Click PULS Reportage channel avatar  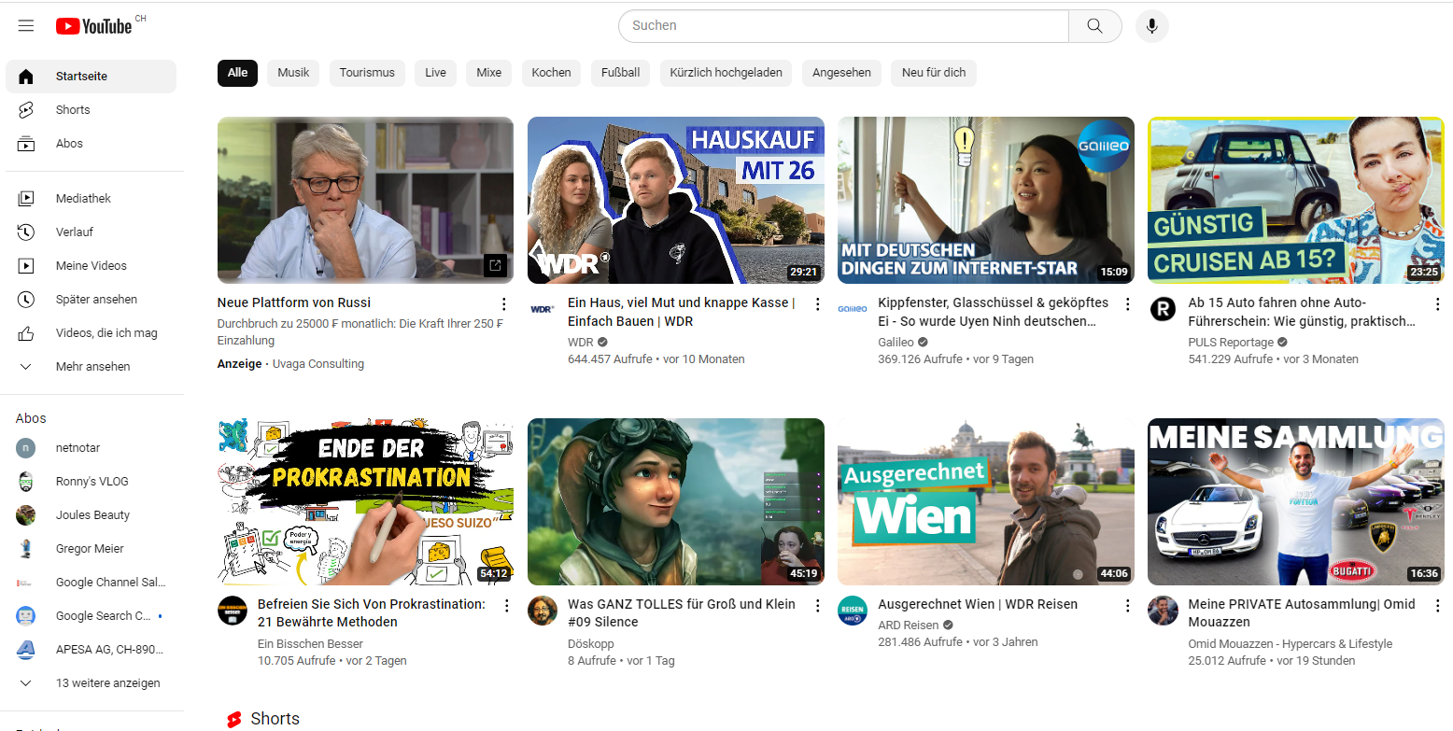point(1163,309)
